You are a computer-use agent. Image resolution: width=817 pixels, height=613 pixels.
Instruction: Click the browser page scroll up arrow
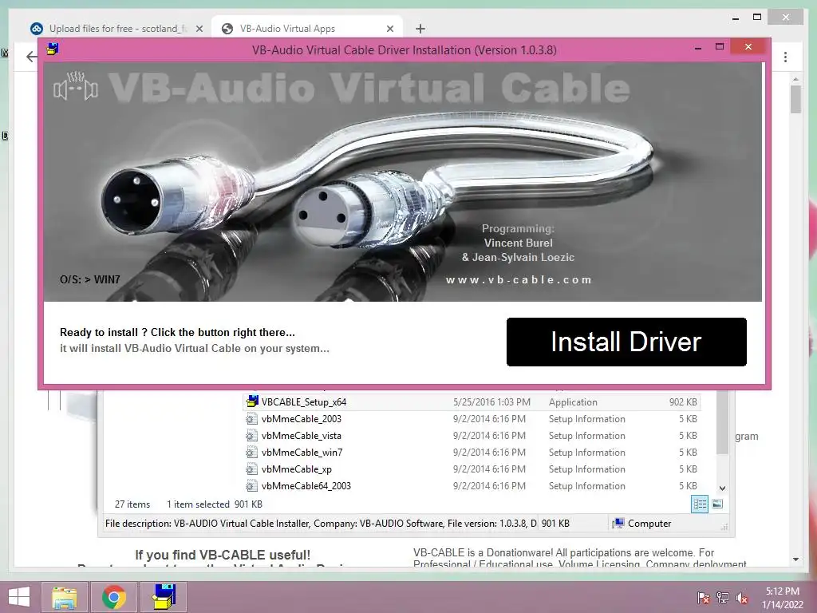point(795,79)
